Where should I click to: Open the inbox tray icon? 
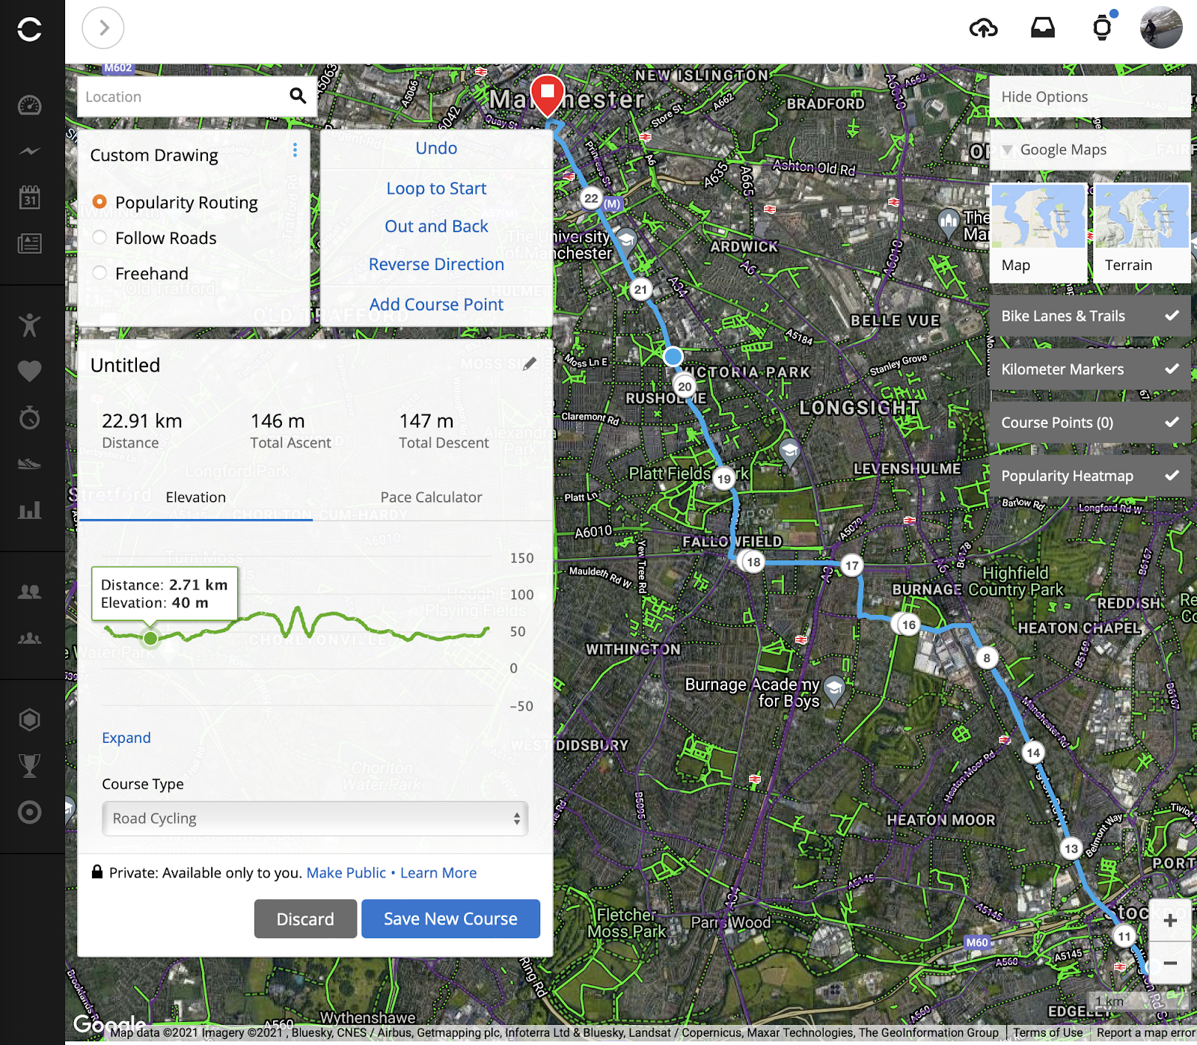tap(1043, 28)
